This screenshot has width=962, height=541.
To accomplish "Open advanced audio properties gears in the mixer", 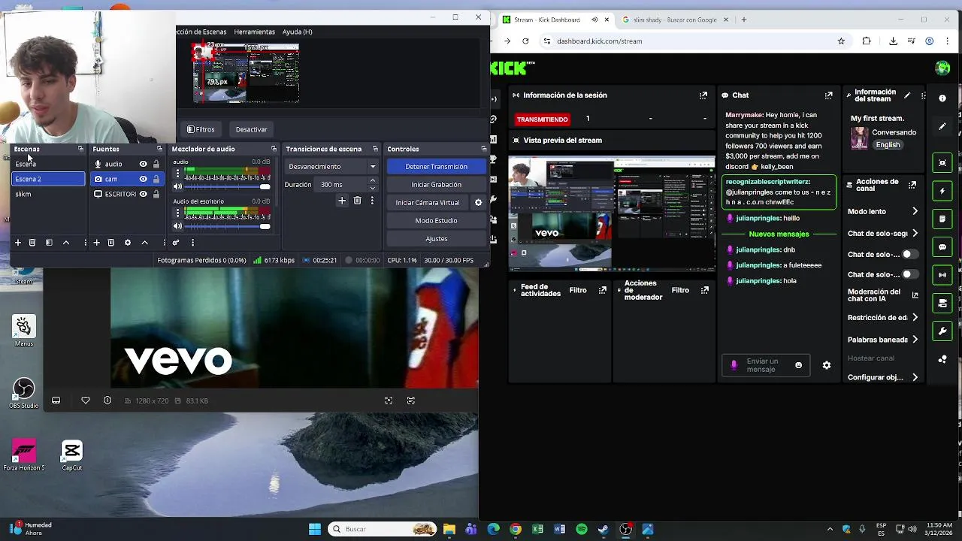I will 176,243.
